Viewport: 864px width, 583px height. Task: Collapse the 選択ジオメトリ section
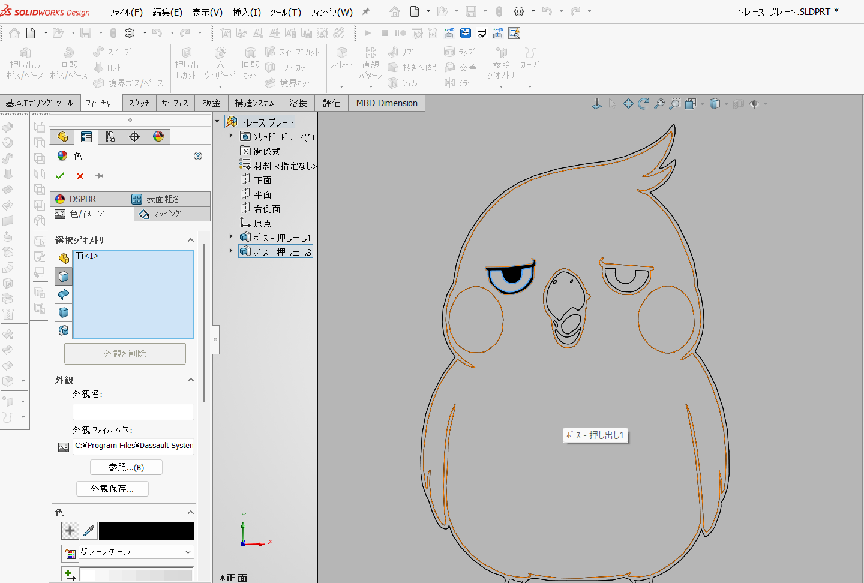pyautogui.click(x=191, y=240)
